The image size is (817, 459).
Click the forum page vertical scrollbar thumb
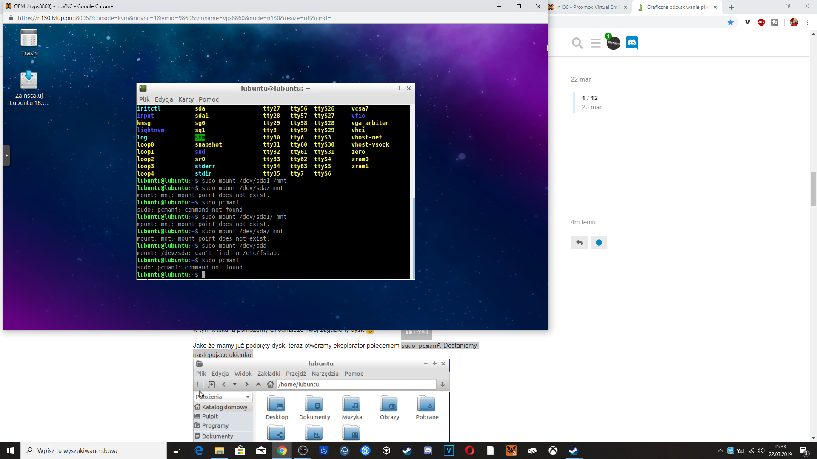[813, 189]
